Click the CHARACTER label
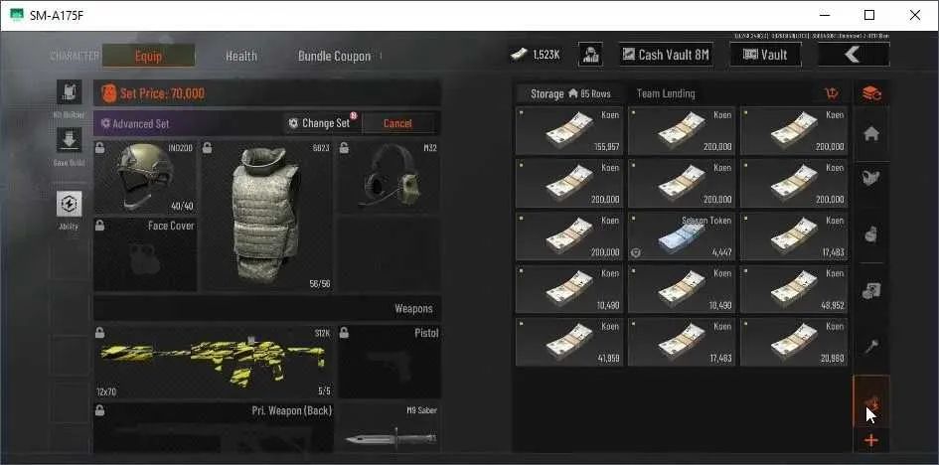Screen dimensions: 939x465 (x=75, y=56)
